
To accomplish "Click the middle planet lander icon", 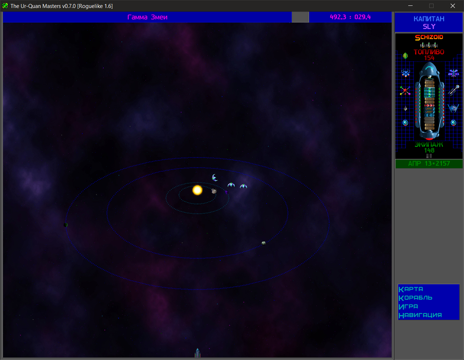I will (429, 45).
